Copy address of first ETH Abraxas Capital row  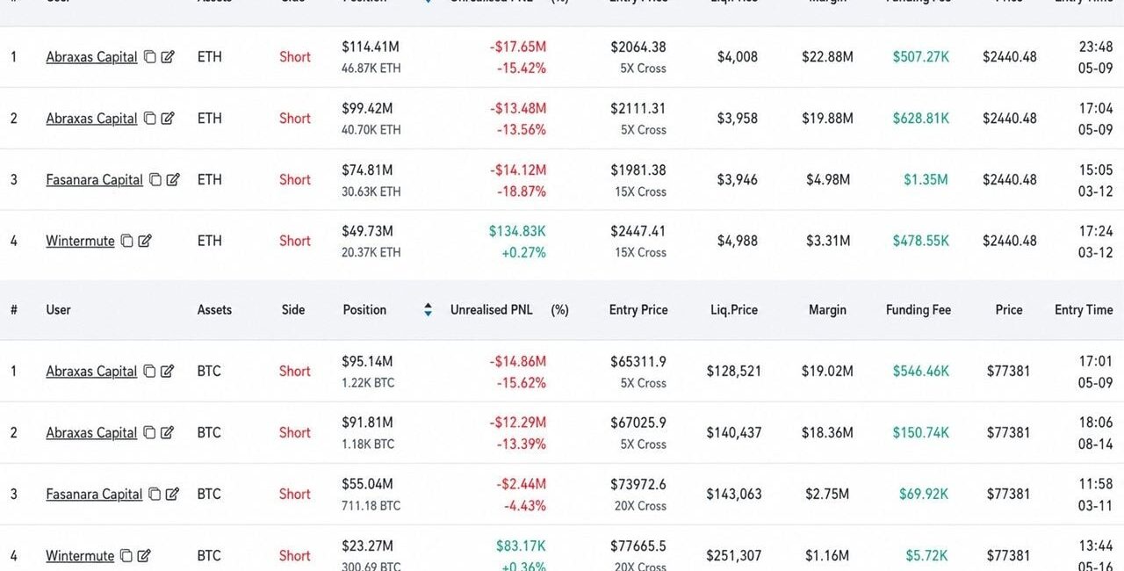point(149,56)
